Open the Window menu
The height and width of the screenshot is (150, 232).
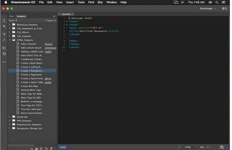[112, 2]
